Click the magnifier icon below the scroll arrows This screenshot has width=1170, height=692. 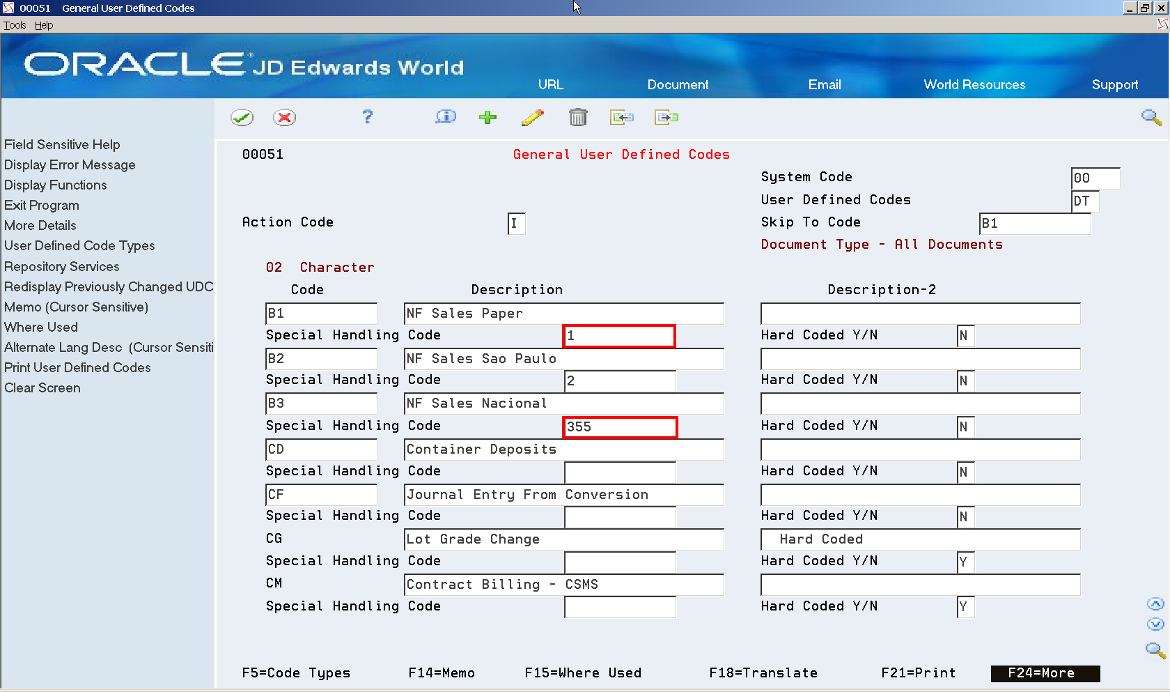(x=1155, y=650)
